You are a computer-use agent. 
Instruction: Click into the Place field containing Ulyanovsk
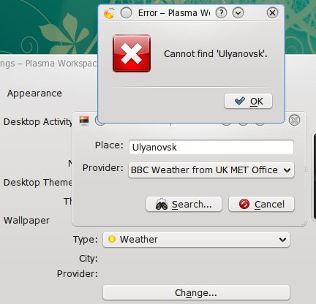pos(211,147)
